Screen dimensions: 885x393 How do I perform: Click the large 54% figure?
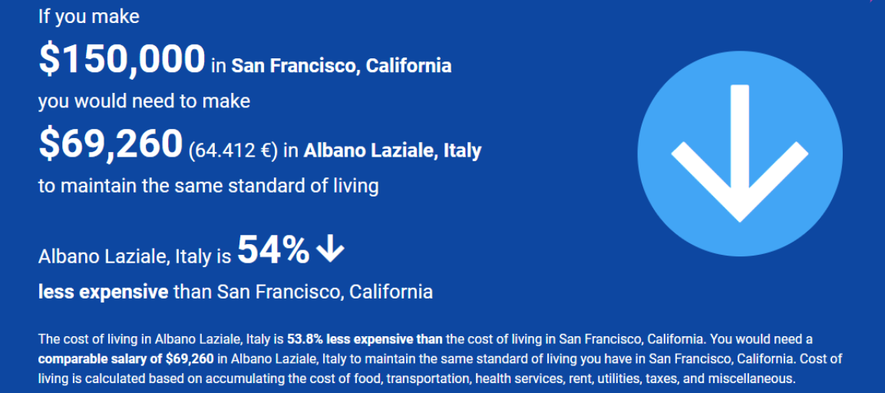(x=273, y=250)
